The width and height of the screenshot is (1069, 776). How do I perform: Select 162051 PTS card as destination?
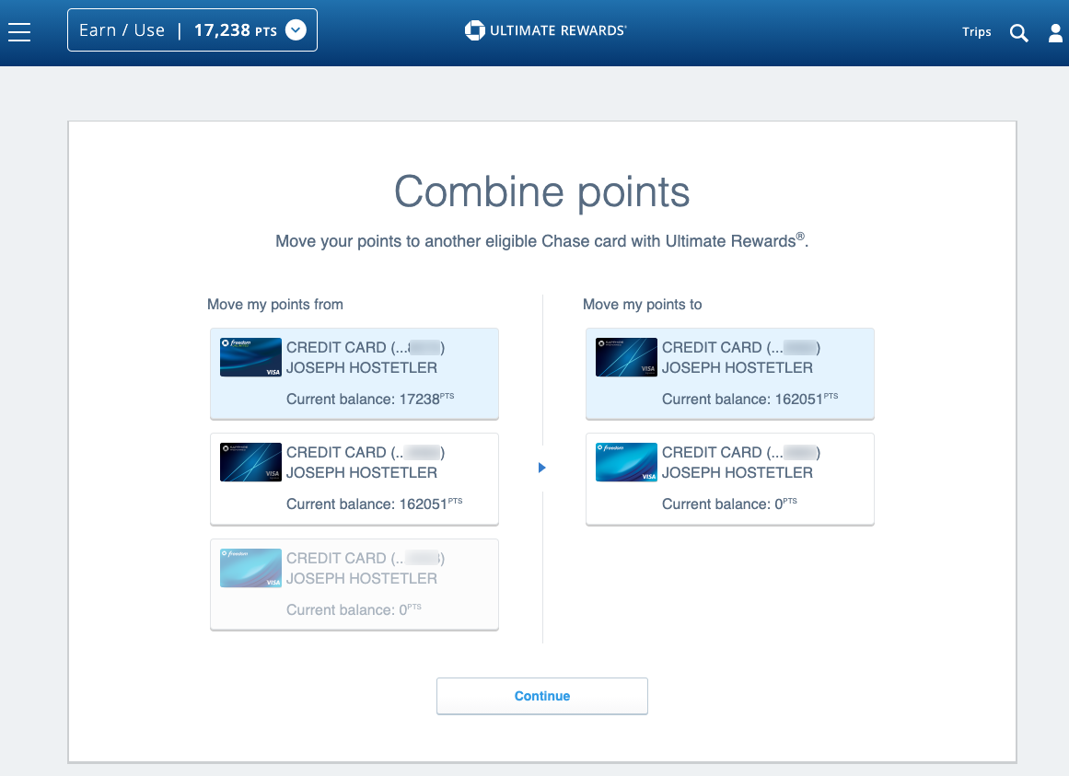(730, 374)
